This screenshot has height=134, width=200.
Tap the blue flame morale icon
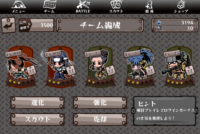point(159,23)
